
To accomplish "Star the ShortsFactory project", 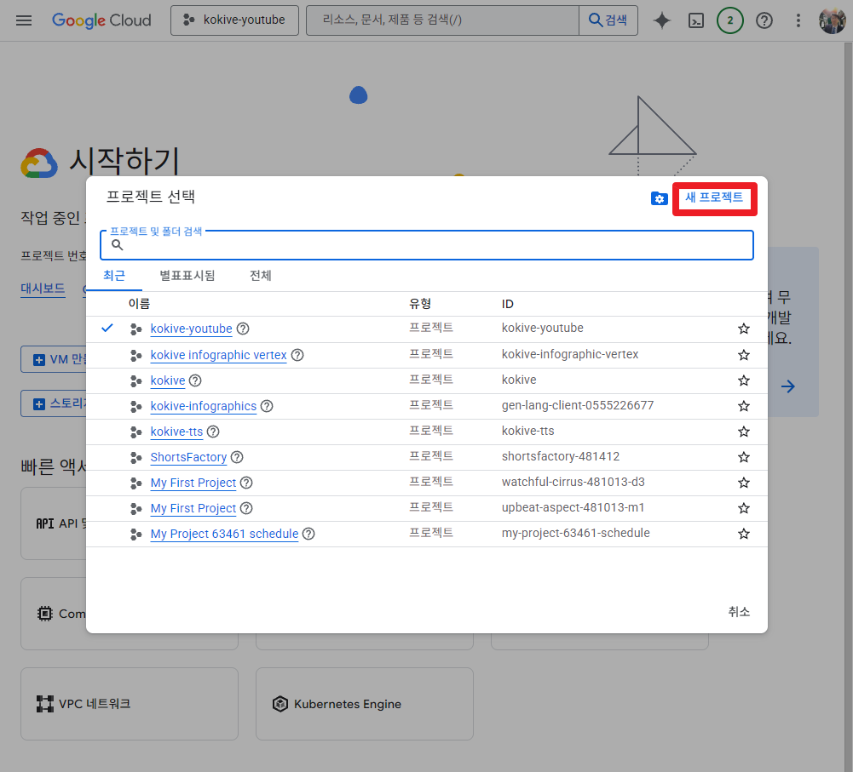I will tap(743, 457).
